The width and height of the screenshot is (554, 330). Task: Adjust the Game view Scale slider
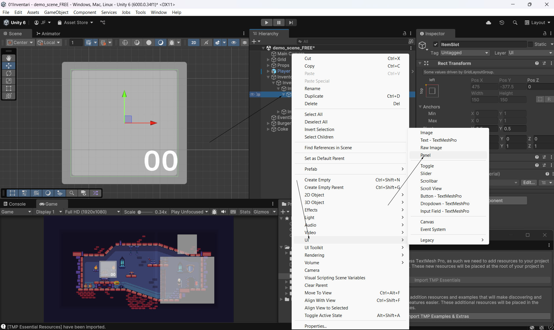[140, 212]
